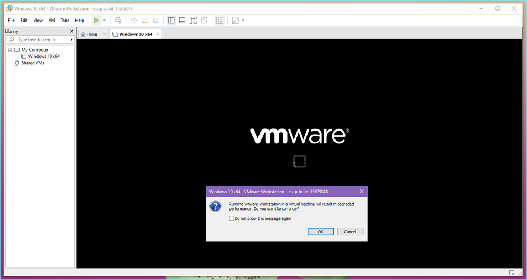Open the Tabs menu
This screenshot has width=527, height=280.
65,21
